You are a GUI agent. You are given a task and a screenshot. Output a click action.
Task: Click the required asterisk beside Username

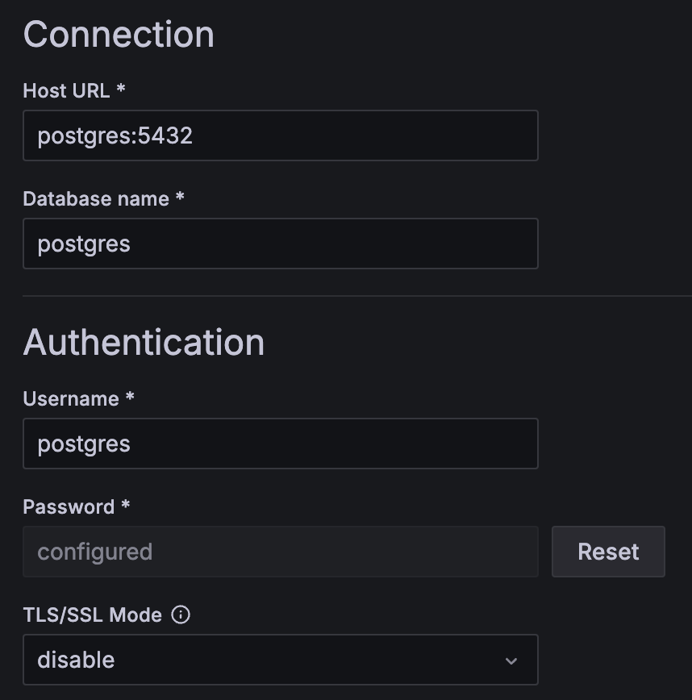(x=129, y=397)
